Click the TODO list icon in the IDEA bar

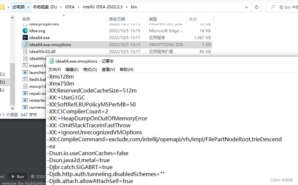click(x=33, y=176)
